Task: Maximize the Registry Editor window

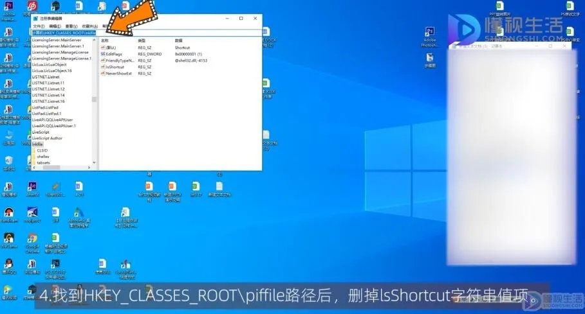Action: [x=241, y=18]
